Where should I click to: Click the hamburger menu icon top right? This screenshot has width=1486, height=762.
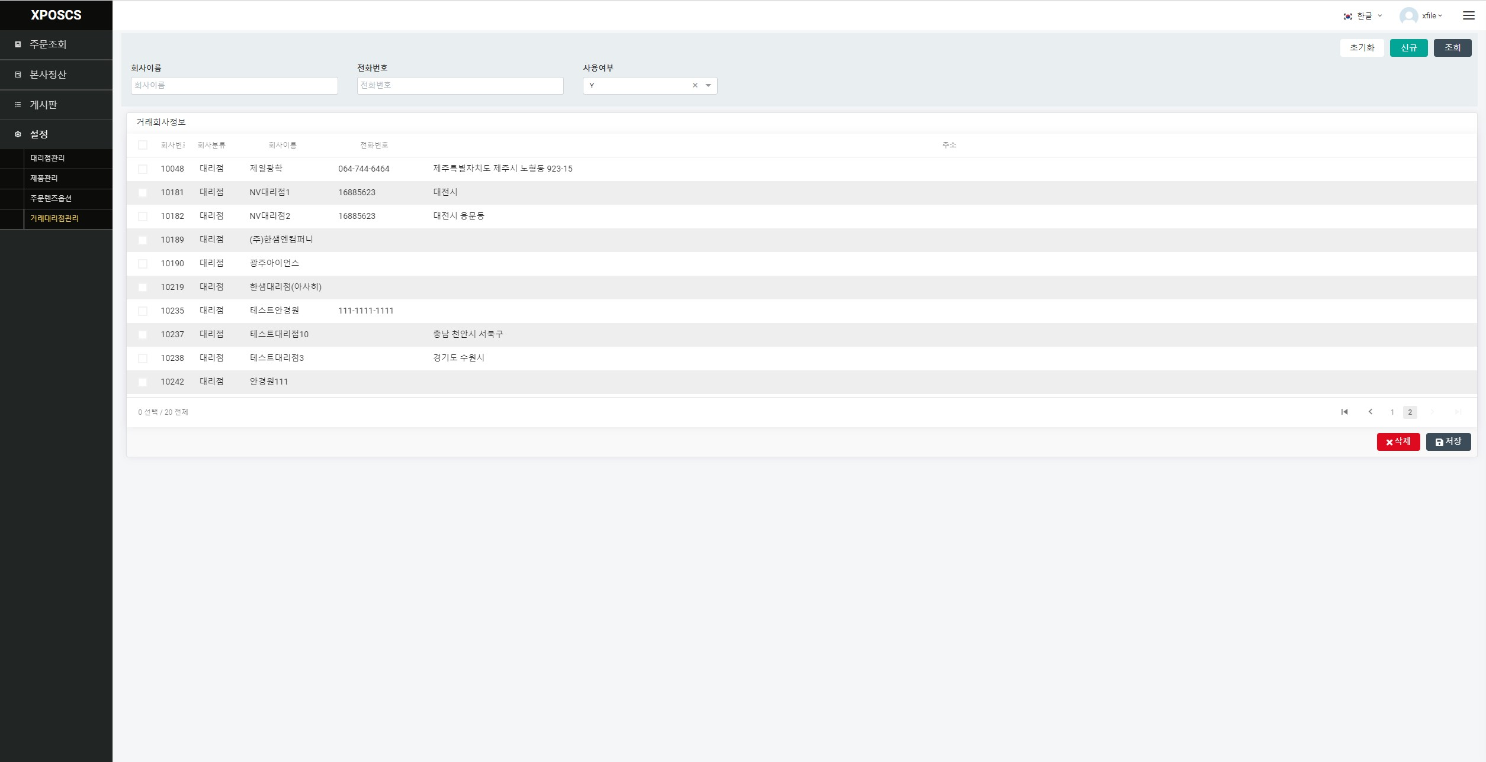(1468, 16)
